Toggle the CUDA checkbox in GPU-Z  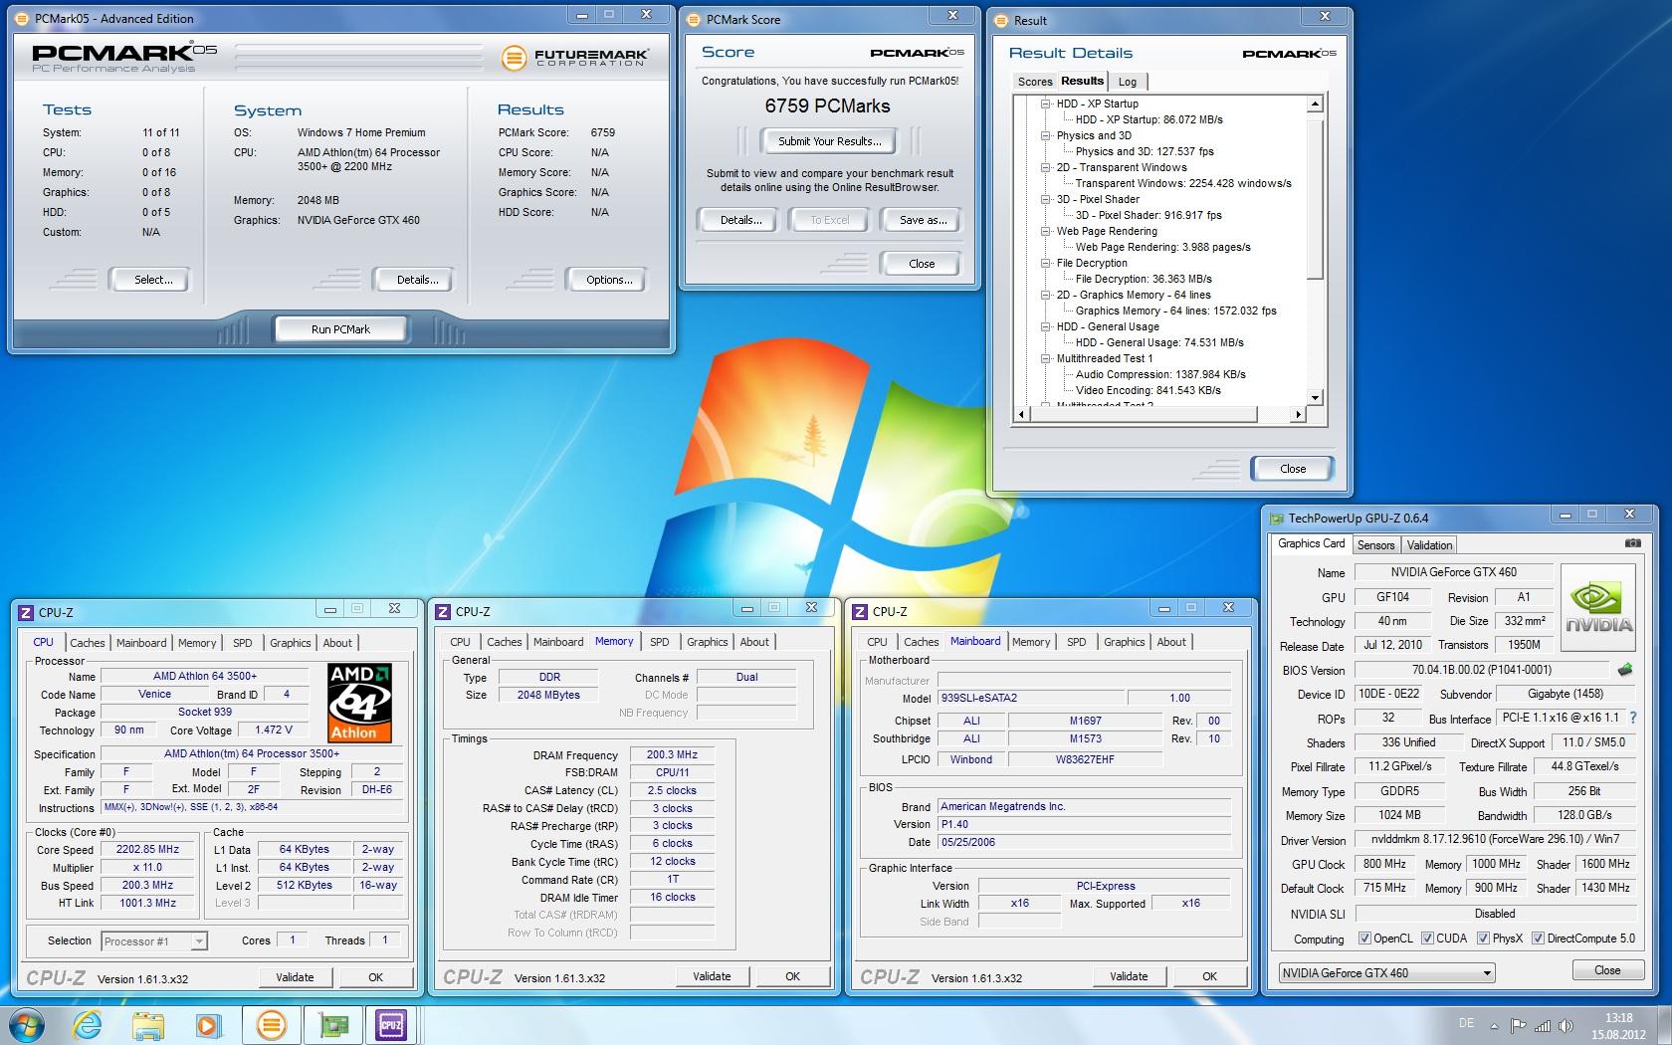[1427, 939]
